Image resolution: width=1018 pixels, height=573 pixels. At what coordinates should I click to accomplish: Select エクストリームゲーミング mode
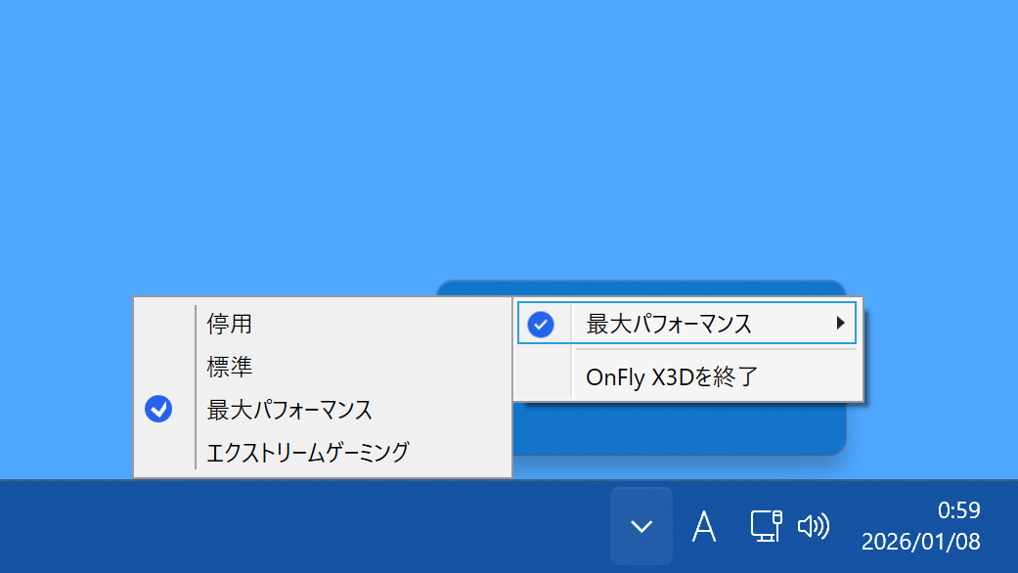pyautogui.click(x=307, y=453)
